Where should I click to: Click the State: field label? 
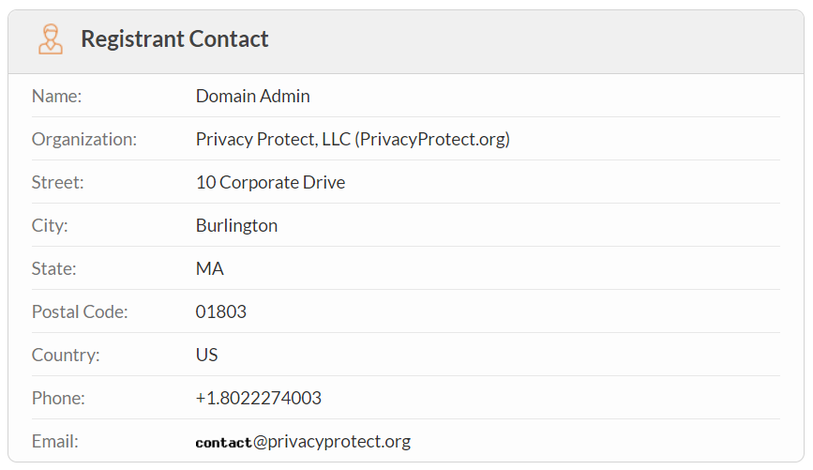click(53, 269)
